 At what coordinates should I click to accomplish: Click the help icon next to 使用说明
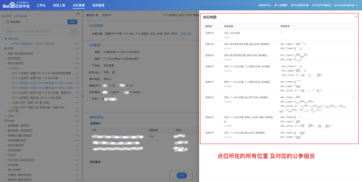(25, 16)
